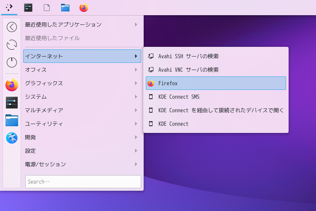Open the マルチメディア category
Image resolution: width=316 pixels, height=211 pixels.
pyautogui.click(x=82, y=110)
